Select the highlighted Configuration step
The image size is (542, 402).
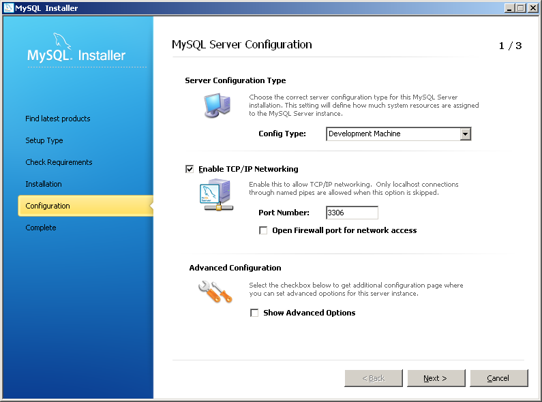pos(85,206)
